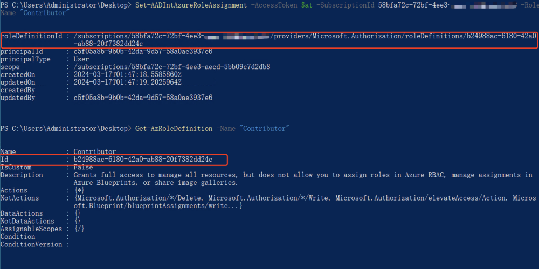The width and height of the screenshot is (539, 269).
Task: Click the Set-AADIntAzureRoleAssignment command text
Action: click(190, 5)
